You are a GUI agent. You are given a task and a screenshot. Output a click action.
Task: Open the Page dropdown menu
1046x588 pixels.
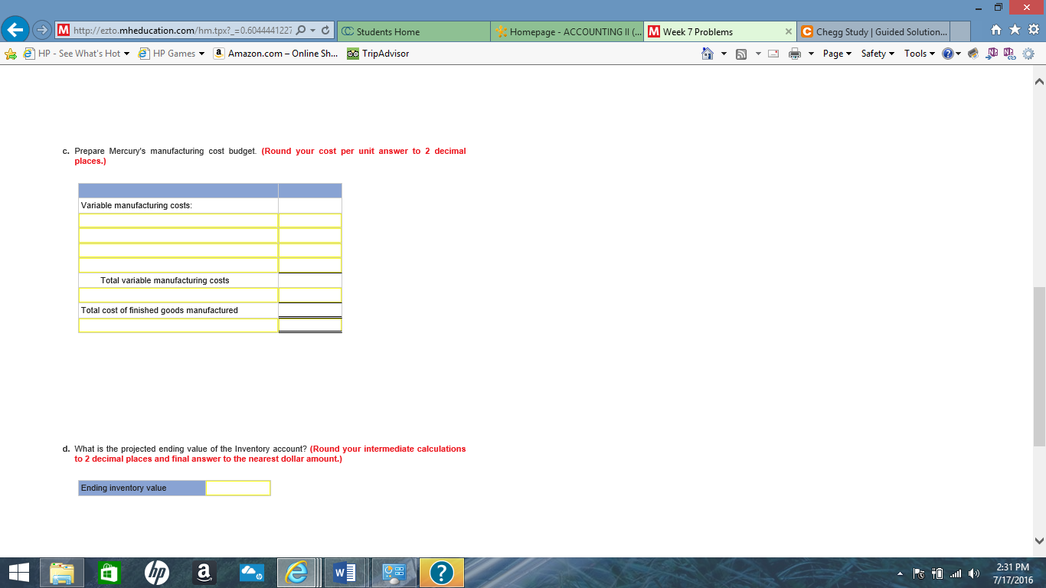click(835, 54)
